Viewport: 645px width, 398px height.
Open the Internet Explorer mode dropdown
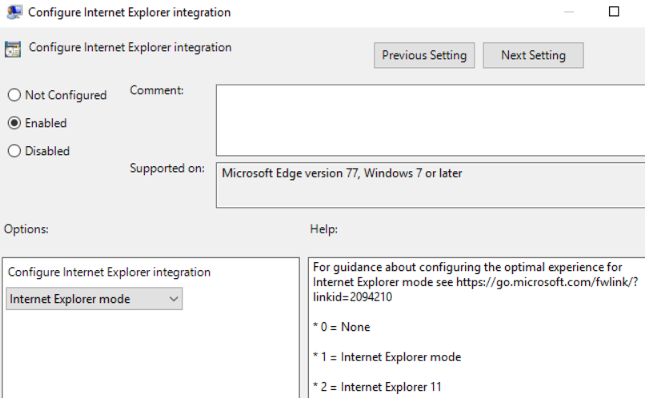94,299
